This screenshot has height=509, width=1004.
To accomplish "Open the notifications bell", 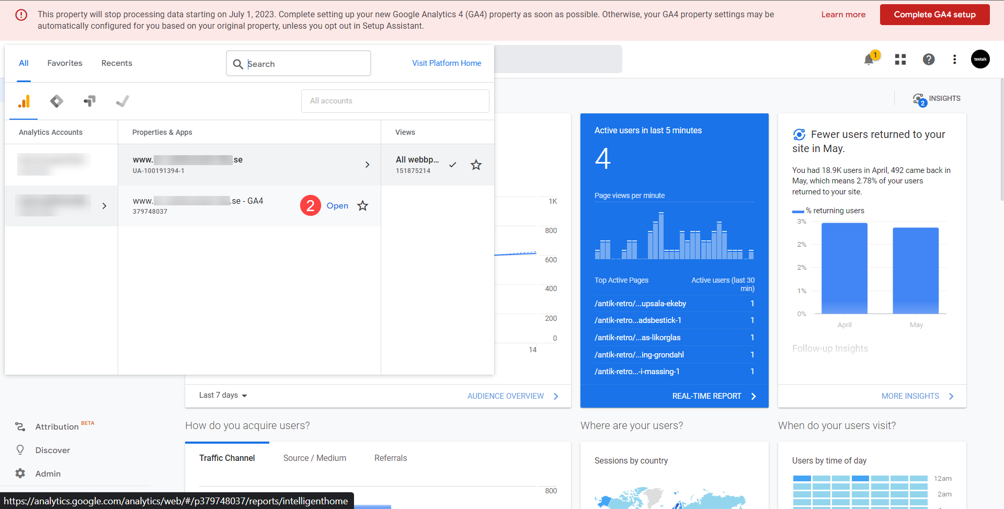I will click(869, 60).
